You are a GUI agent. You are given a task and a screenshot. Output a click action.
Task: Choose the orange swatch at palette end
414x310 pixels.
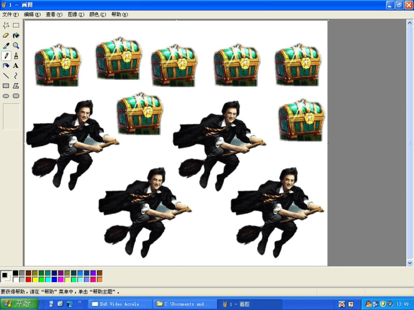(100, 279)
